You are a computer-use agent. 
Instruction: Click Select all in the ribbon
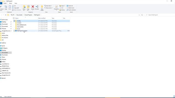[x=70, y=6]
